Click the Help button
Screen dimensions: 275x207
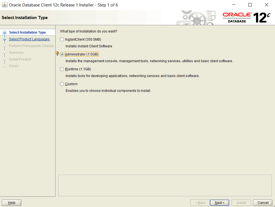[x=12, y=203]
